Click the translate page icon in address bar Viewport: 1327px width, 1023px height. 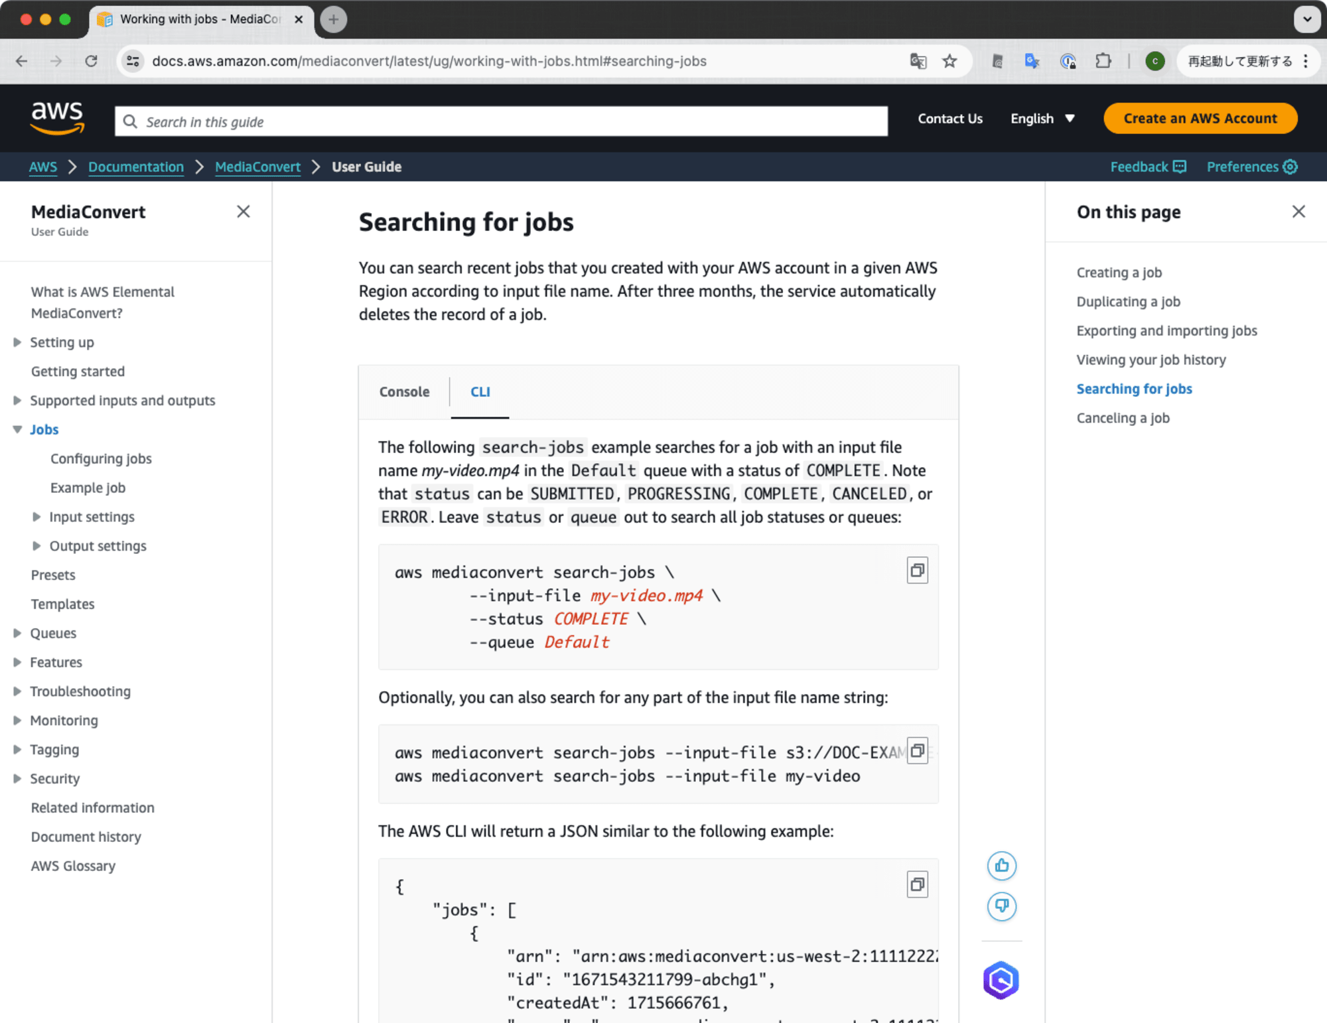(x=918, y=61)
